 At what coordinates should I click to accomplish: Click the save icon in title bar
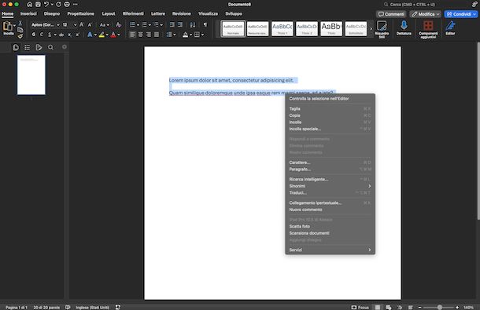pos(38,4)
